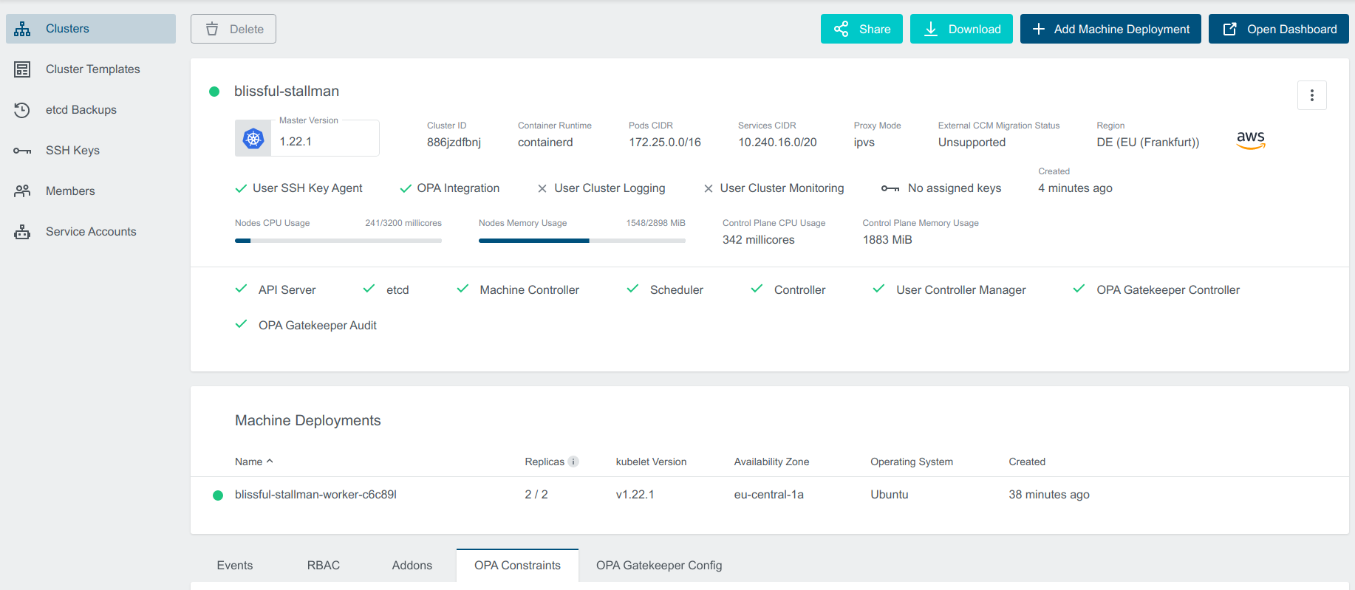Click the SSH Keys key icon
This screenshot has width=1355, height=590.
[22, 151]
